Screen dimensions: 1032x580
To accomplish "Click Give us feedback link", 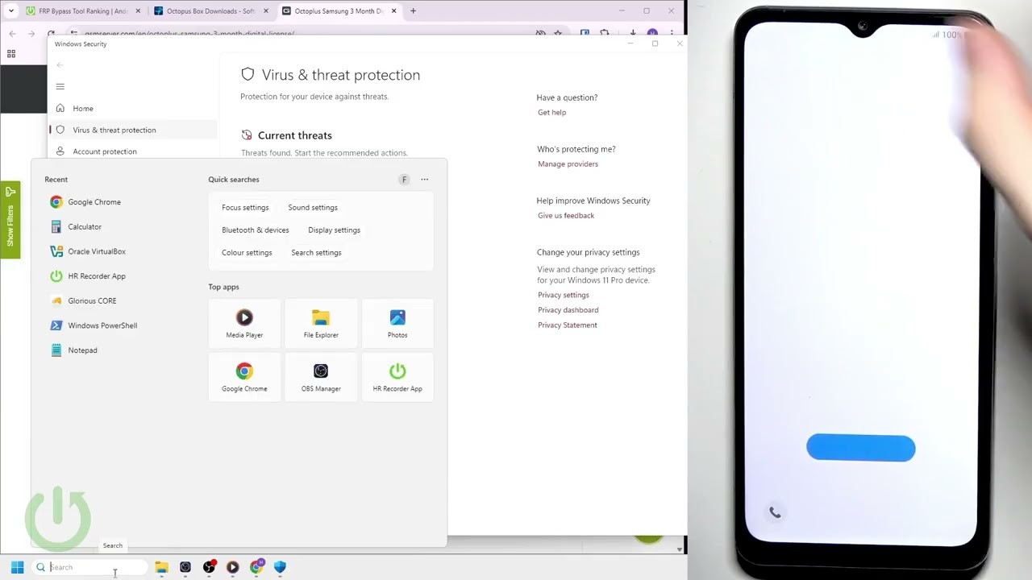I will point(566,216).
